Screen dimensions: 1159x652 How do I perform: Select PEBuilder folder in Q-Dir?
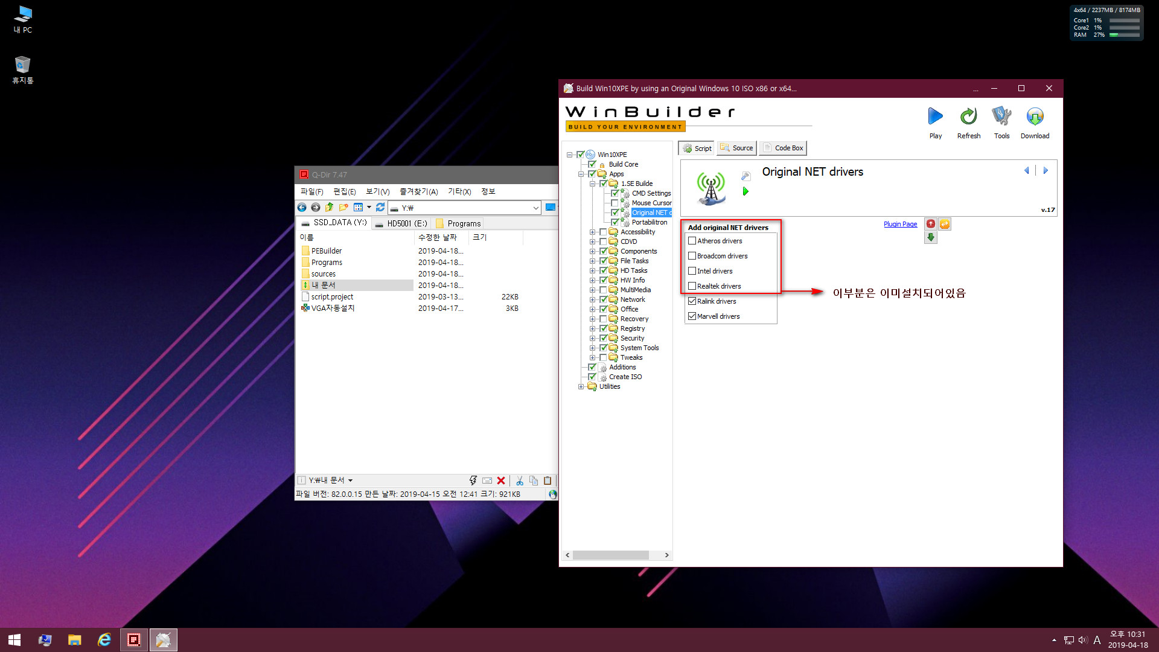326,251
